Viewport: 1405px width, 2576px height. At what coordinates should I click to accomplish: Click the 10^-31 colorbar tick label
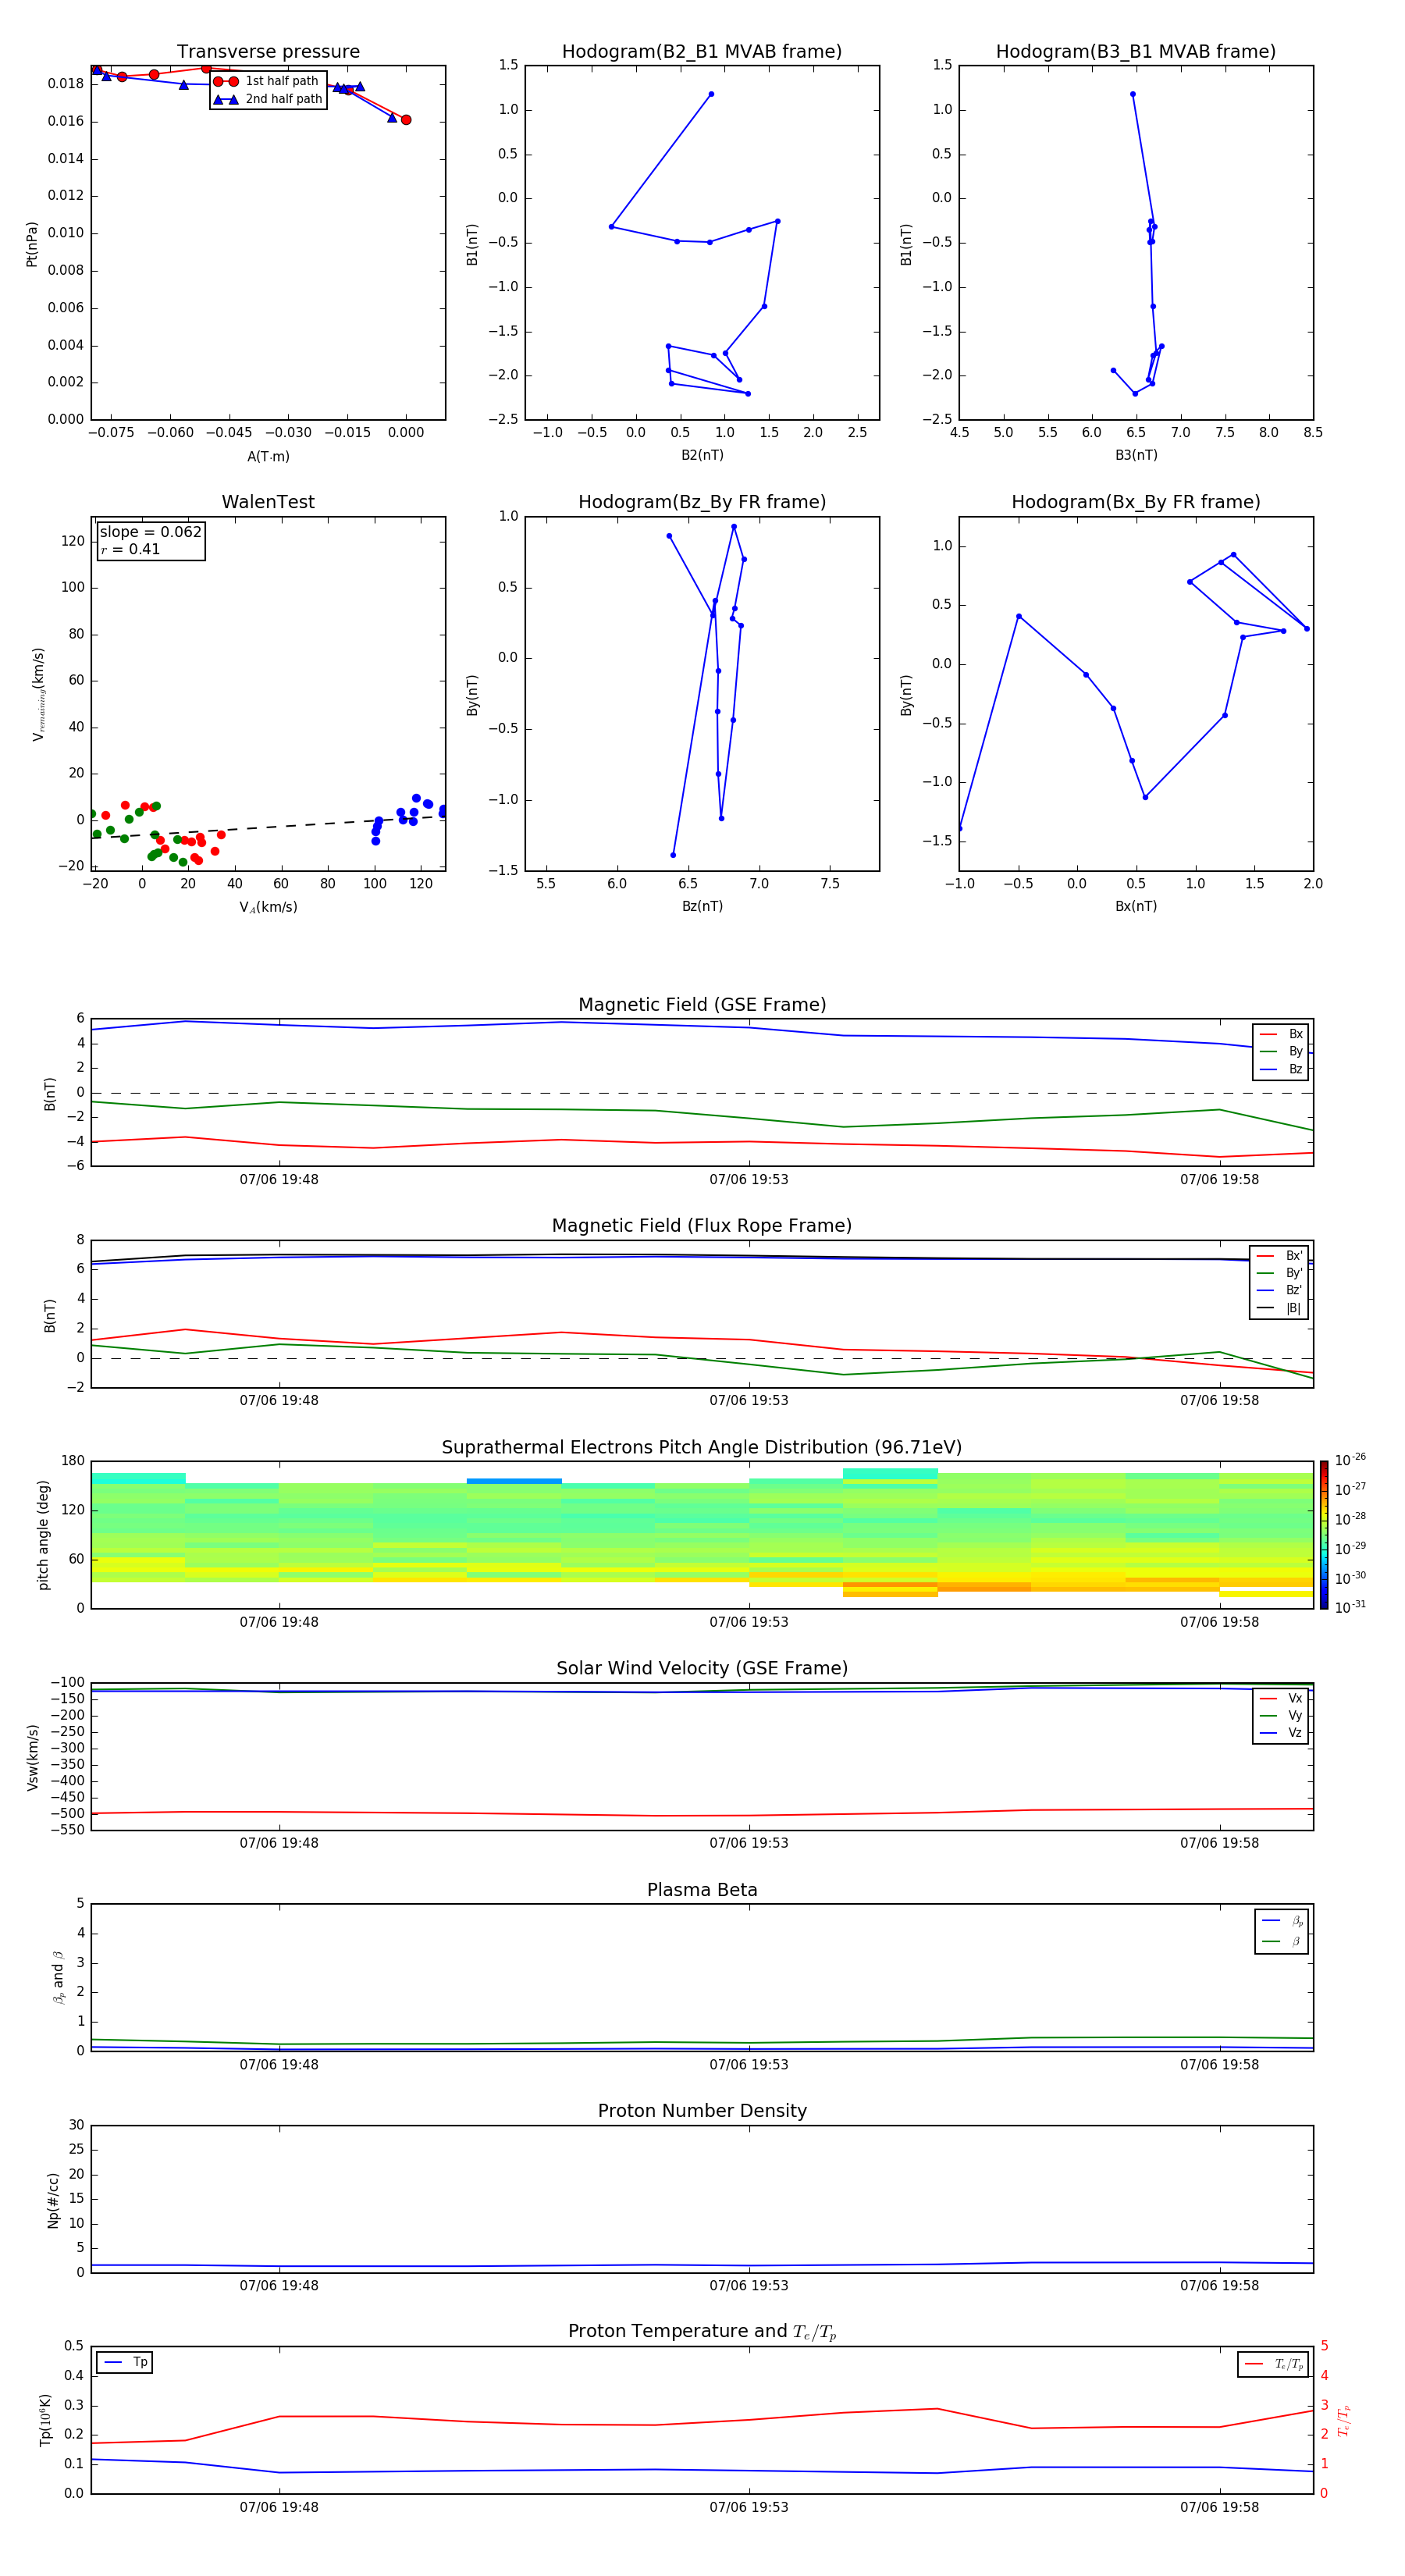coord(1350,1607)
